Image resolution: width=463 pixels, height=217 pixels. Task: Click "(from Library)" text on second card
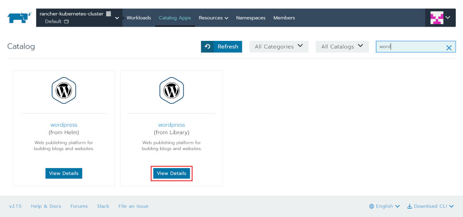pyautogui.click(x=171, y=132)
